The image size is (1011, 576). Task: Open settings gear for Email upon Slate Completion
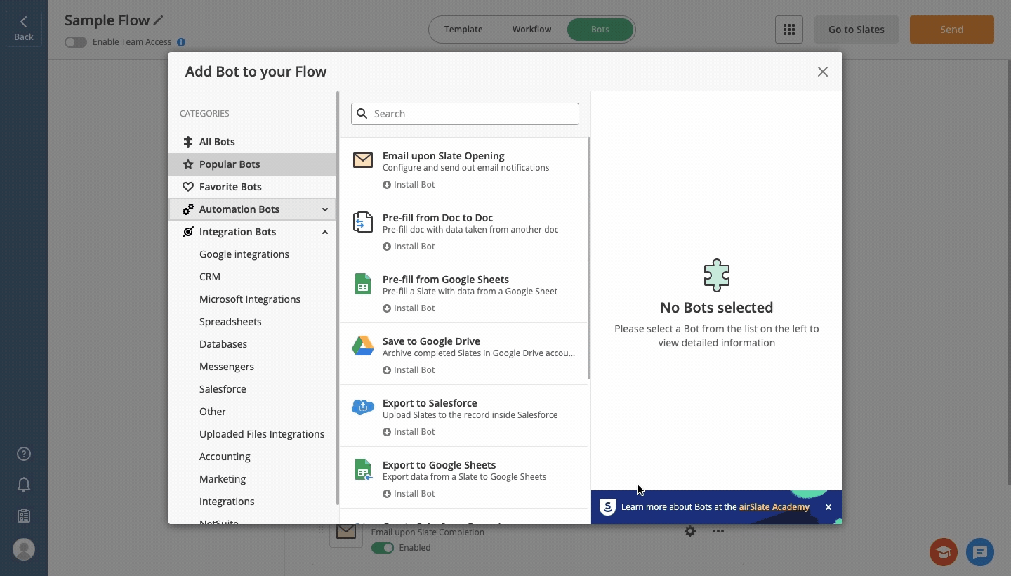point(690,532)
